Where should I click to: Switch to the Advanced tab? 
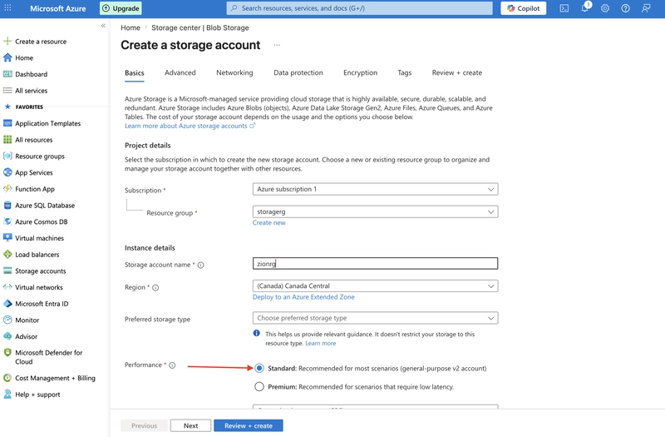[x=180, y=72]
